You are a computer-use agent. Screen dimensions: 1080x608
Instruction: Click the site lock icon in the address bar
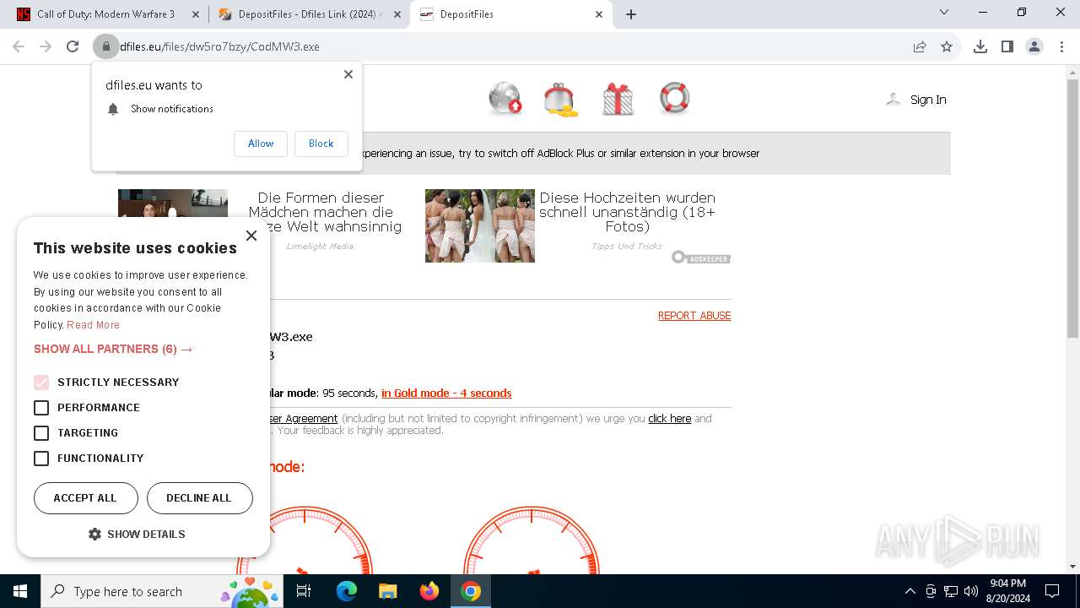106,46
